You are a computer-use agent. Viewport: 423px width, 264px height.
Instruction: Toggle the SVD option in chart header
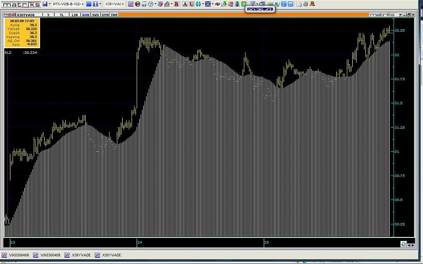(x=95, y=15)
